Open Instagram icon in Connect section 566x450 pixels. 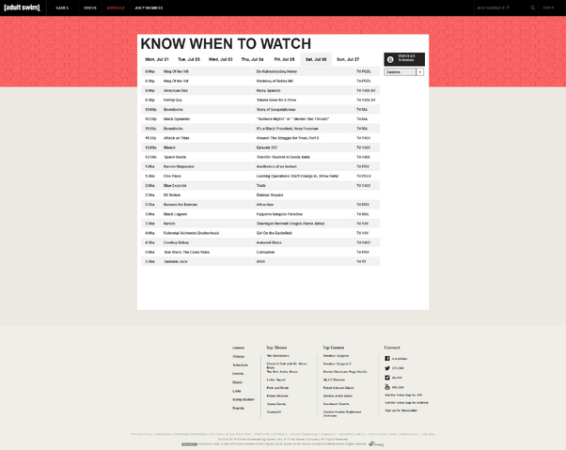pyautogui.click(x=387, y=378)
